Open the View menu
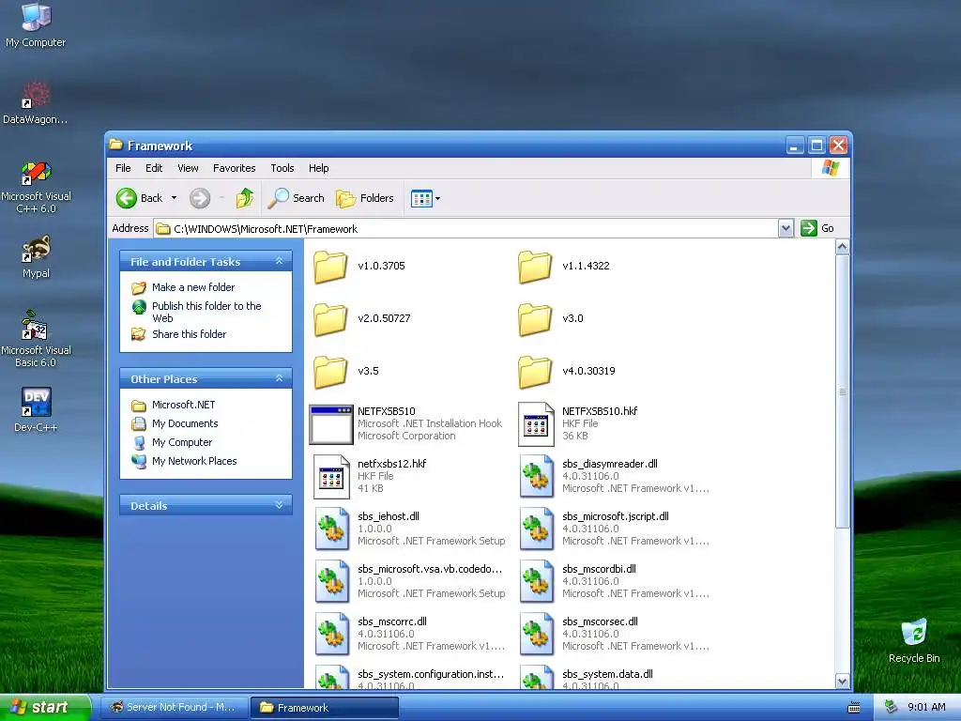 188,168
